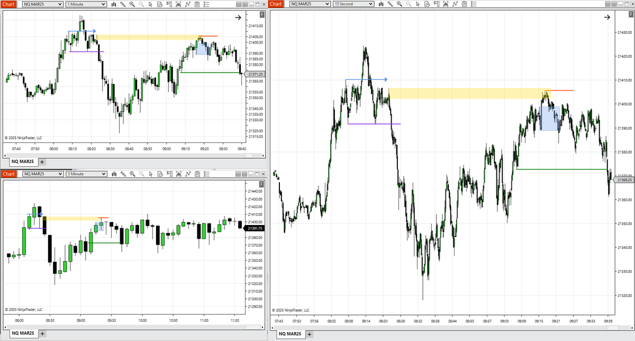Select the Drawing Tools pencil icon

pyautogui.click(x=122, y=4)
